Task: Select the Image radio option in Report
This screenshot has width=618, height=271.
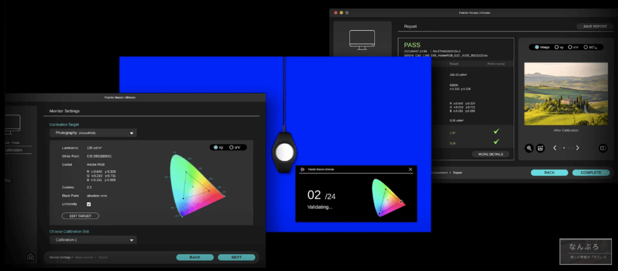Action: (537, 47)
